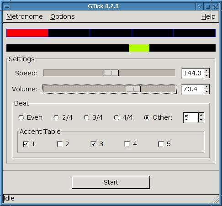Open the Metronome menu
The width and height of the screenshot is (222, 206).
(25, 16)
